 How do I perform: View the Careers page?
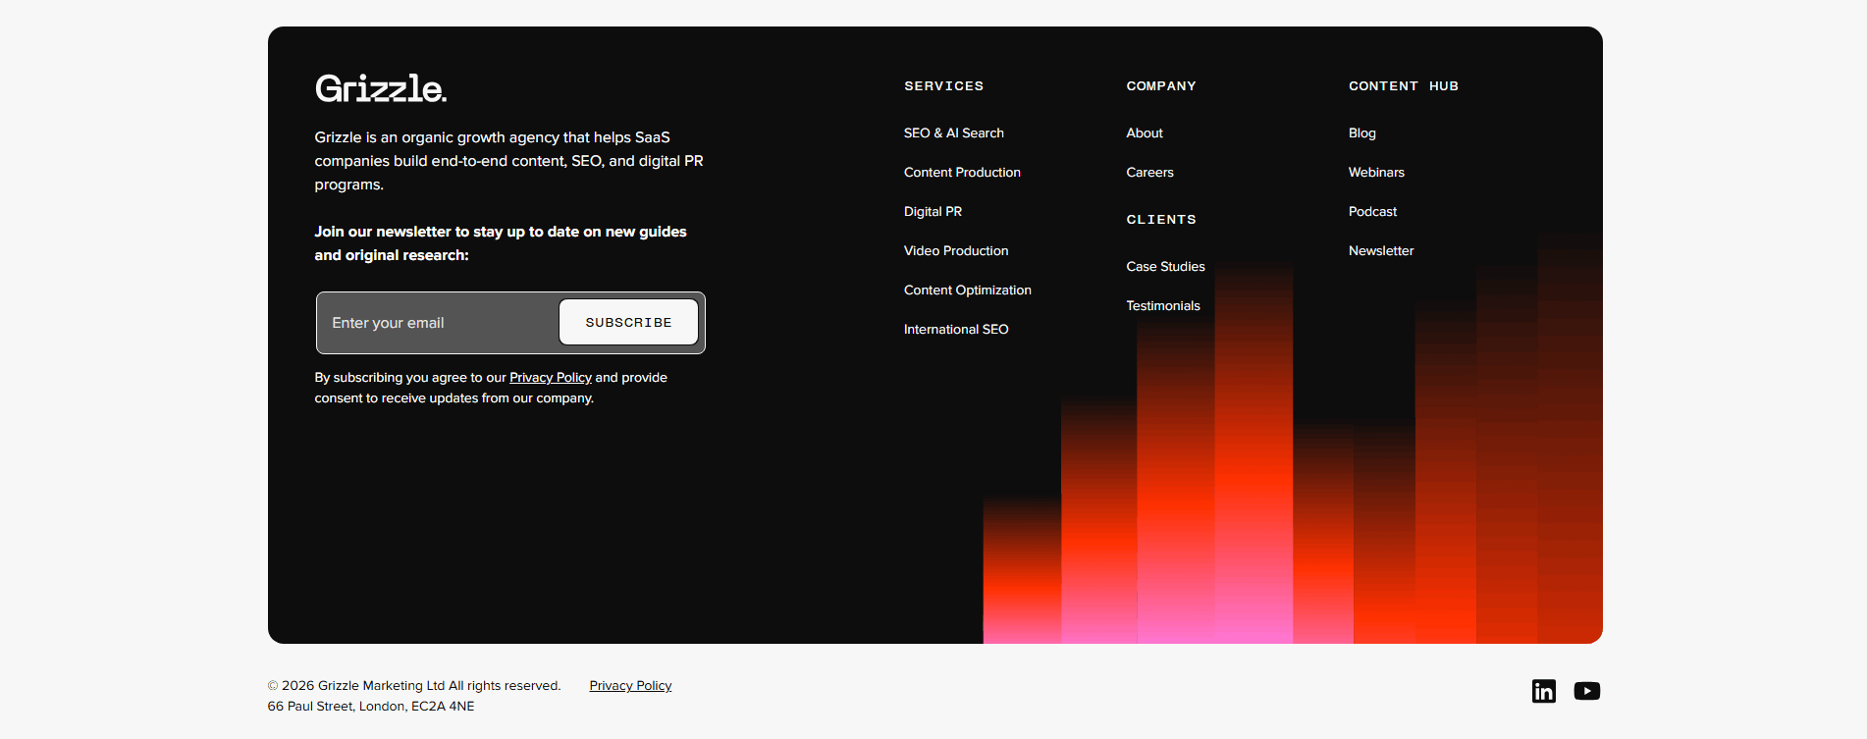(1149, 172)
